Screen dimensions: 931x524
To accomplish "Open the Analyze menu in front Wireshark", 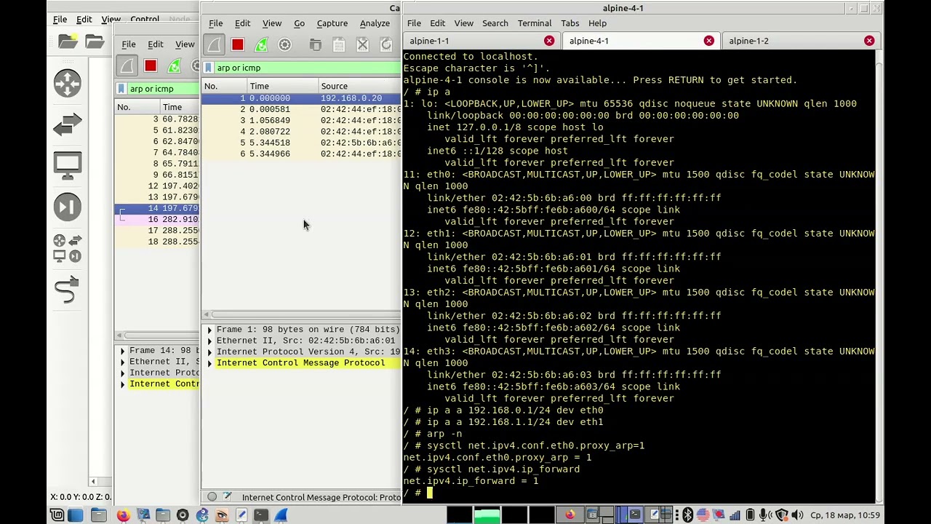I will click(375, 23).
